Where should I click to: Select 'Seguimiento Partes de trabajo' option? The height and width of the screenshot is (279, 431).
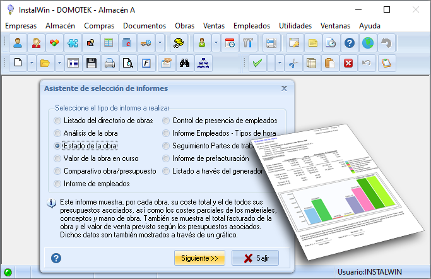click(x=208, y=146)
